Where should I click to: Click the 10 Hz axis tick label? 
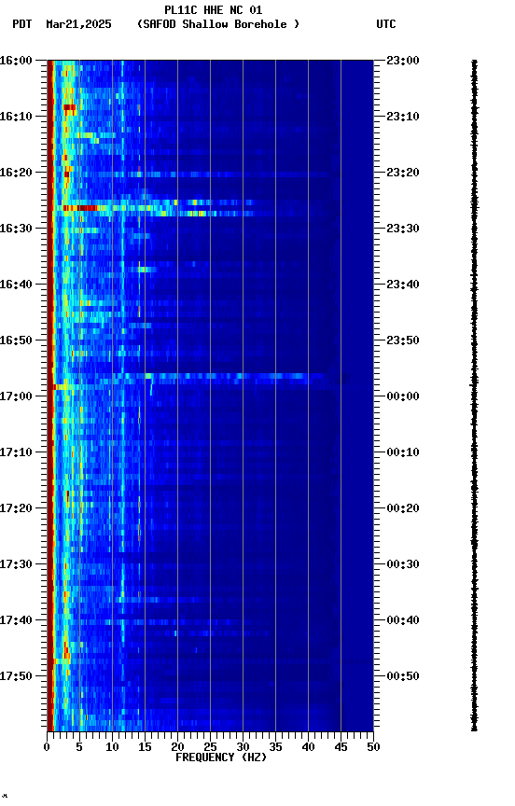(x=112, y=747)
